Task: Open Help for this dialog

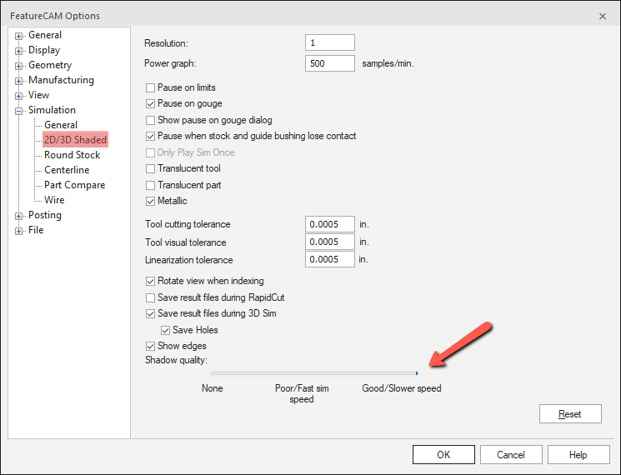Action: (578, 454)
